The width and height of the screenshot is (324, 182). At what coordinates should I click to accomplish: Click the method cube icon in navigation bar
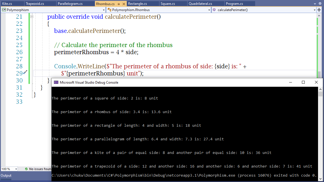click(214, 10)
